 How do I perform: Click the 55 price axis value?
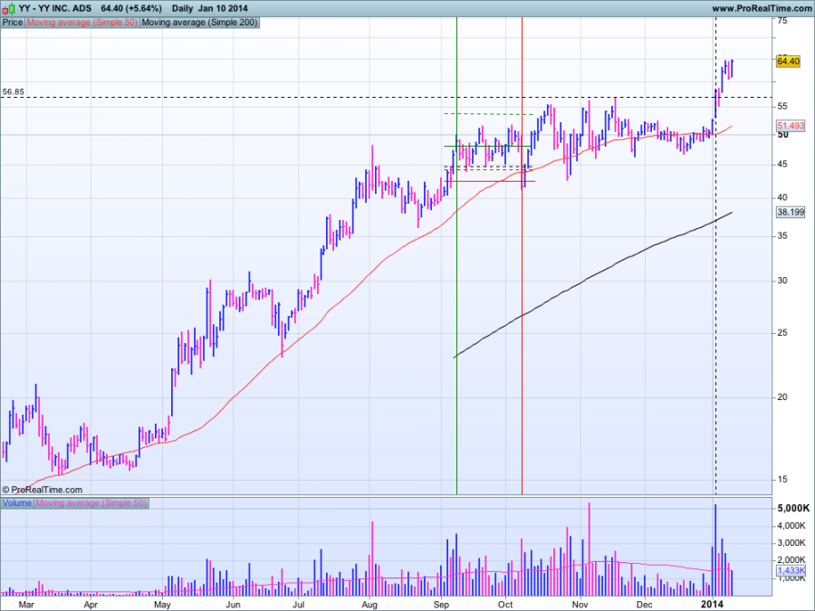782,107
